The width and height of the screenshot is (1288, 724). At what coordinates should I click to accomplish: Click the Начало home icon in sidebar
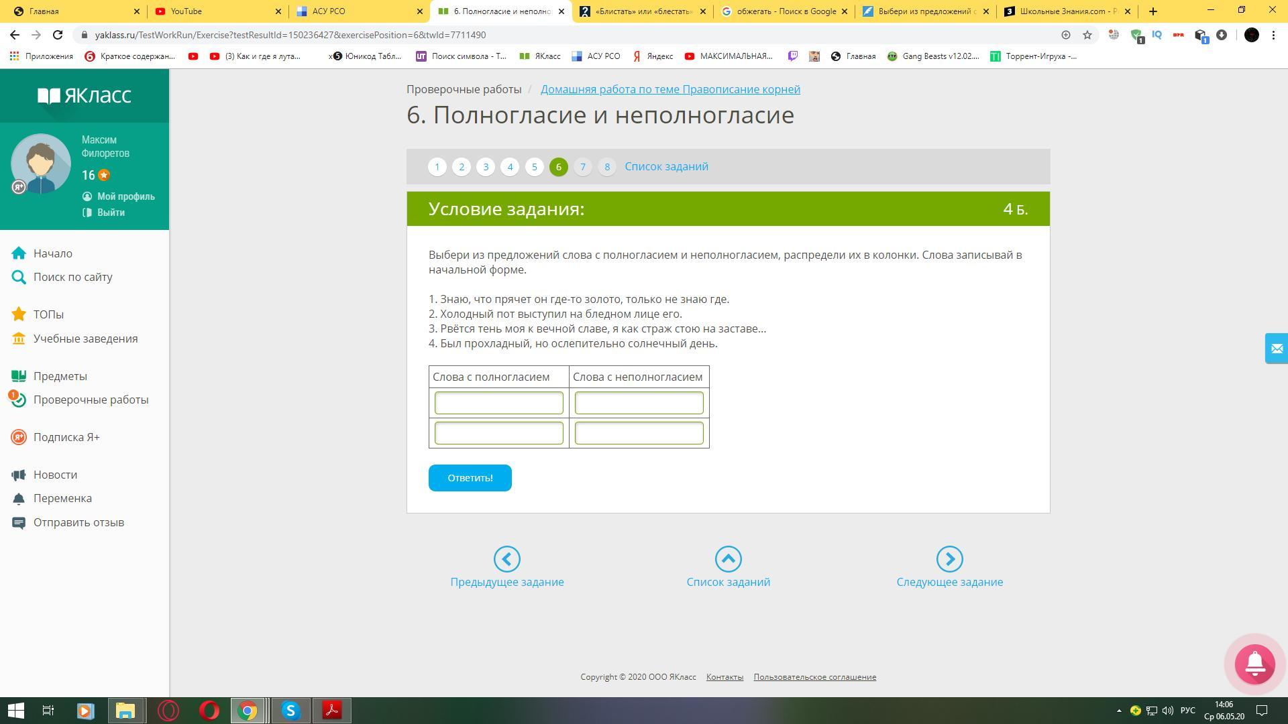[19, 253]
